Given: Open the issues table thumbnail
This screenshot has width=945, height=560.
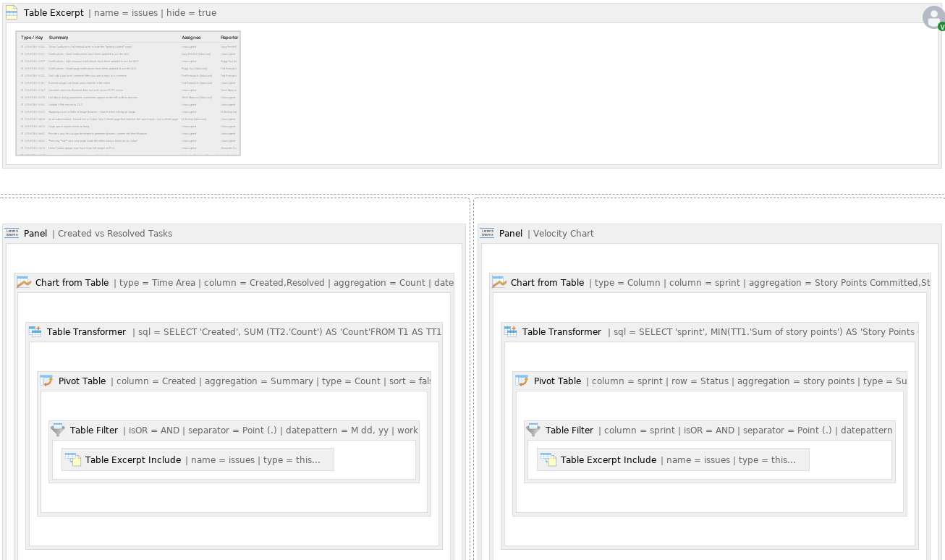Looking at the screenshot, I should [x=128, y=93].
